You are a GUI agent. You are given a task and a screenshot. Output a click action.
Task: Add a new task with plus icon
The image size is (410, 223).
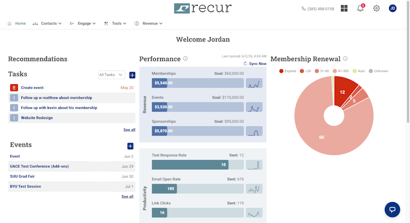(132, 75)
